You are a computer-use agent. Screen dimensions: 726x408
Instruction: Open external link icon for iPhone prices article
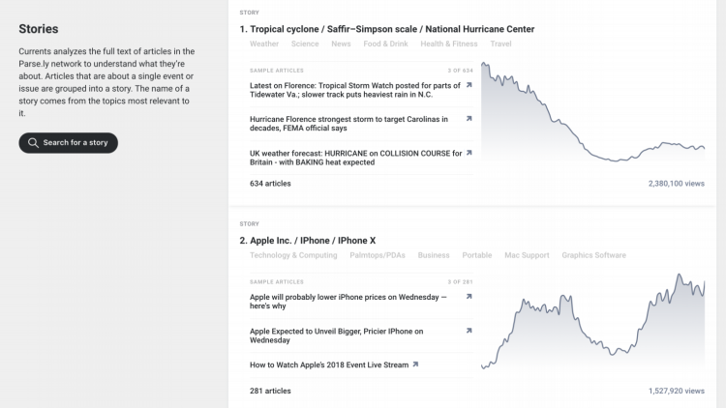pos(469,297)
